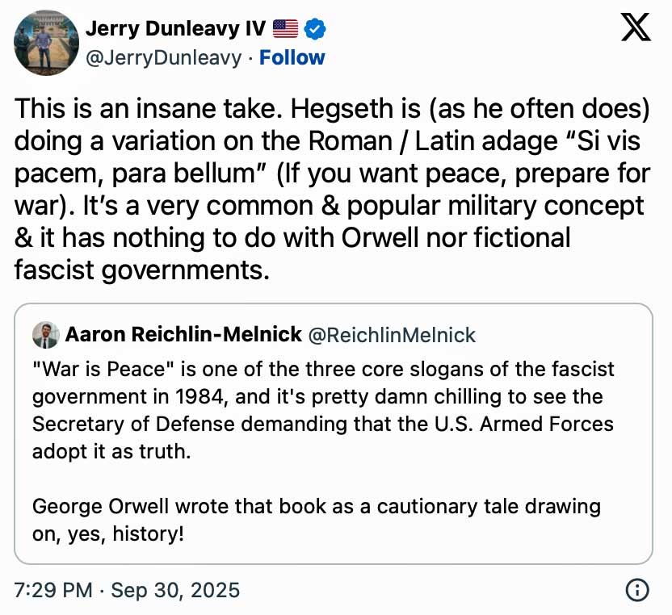Follow the @JerryDunleavy account

292,58
